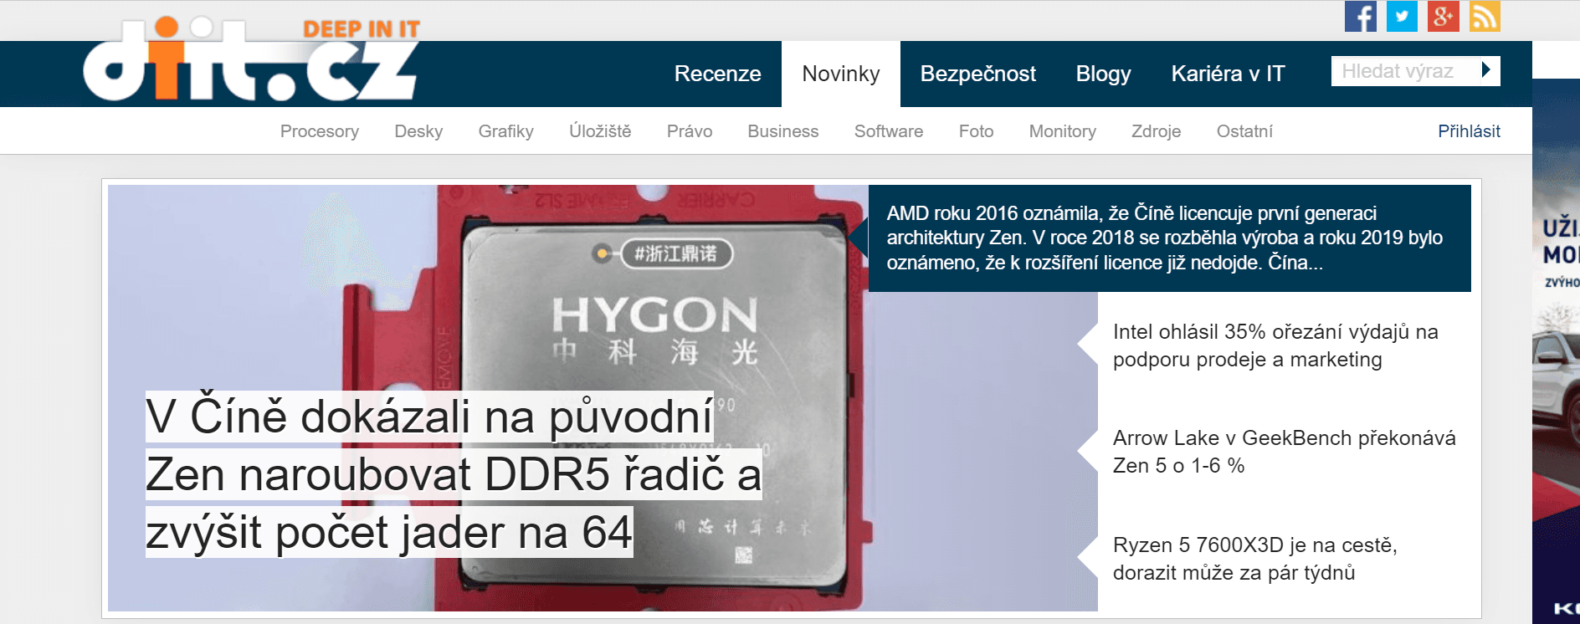Open Ryzen 5 7600X3D article

click(1255, 559)
